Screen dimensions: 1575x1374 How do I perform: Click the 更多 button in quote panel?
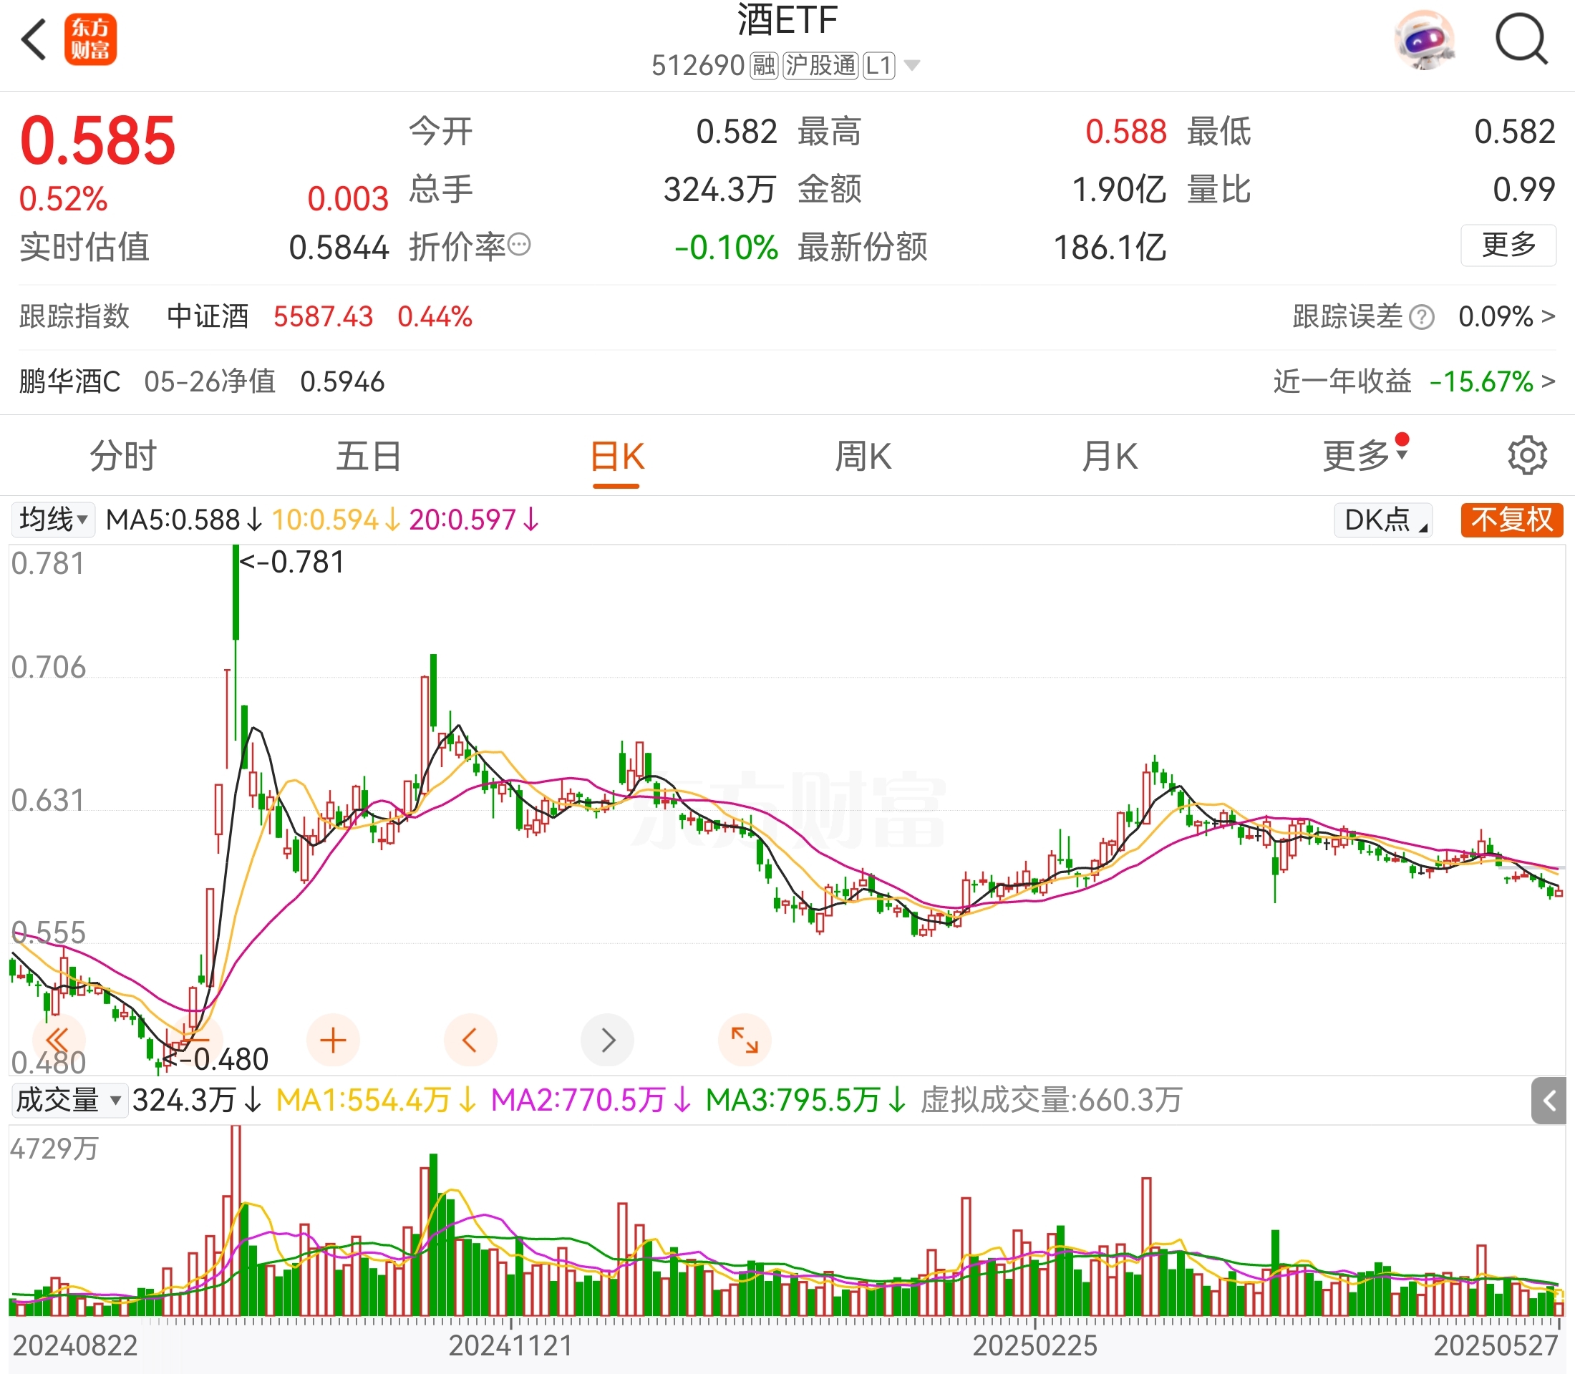click(1508, 245)
